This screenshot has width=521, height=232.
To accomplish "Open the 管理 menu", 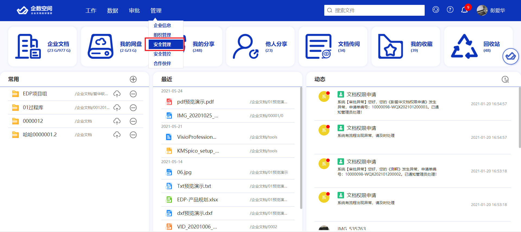I will (x=156, y=11).
